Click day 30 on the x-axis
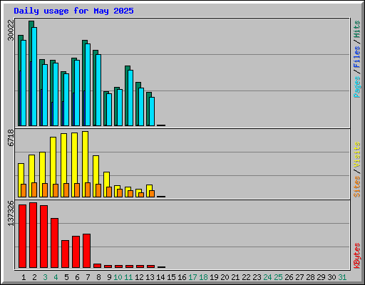This screenshot has width=365, height=285. [x=331, y=277]
